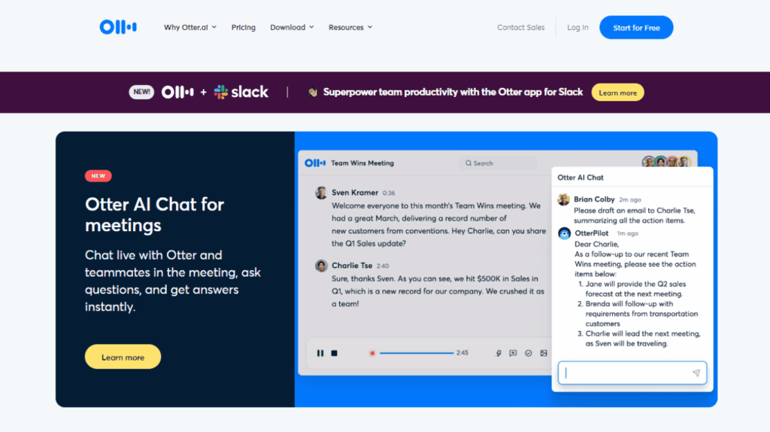Image resolution: width=770 pixels, height=432 pixels.
Task: Click Learn more in the Slack banner
Action: pyautogui.click(x=617, y=93)
